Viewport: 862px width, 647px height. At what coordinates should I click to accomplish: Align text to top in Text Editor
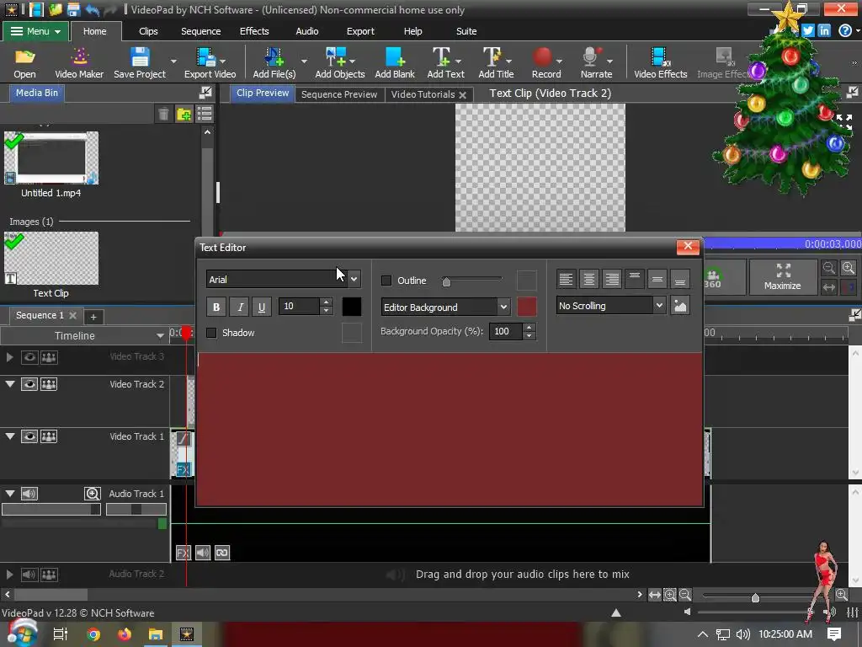pos(635,280)
